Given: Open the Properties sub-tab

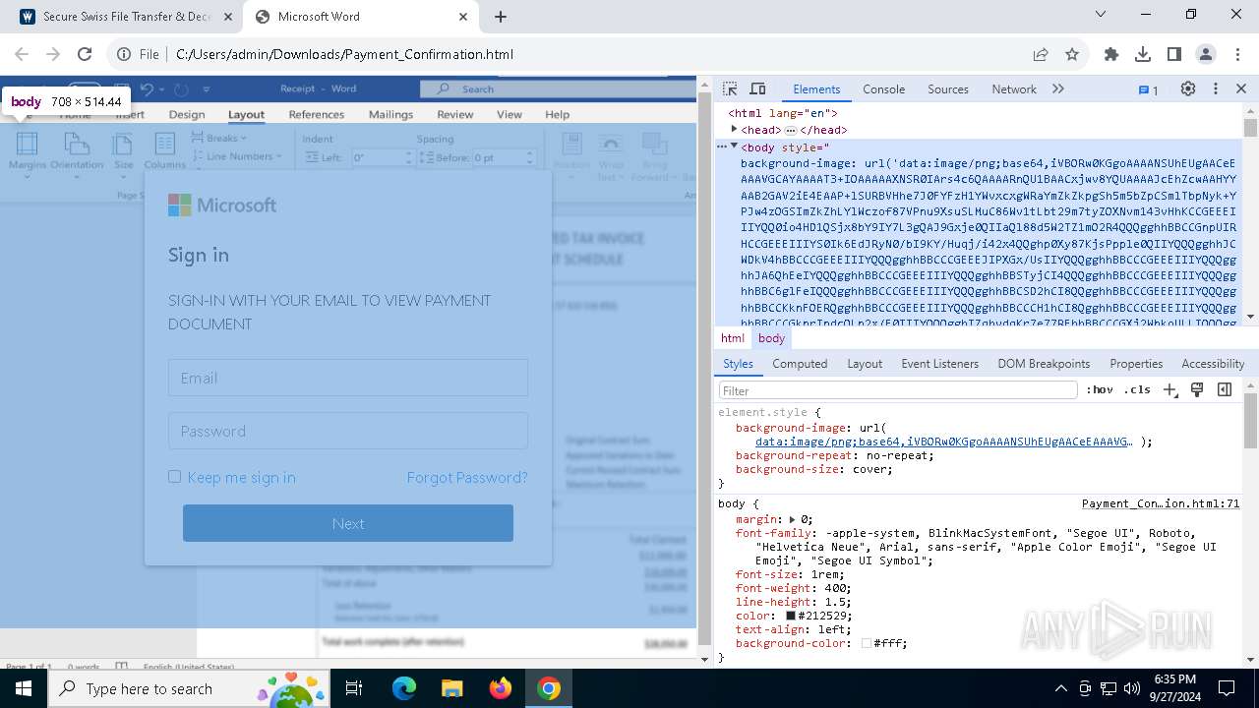Looking at the screenshot, I should pyautogui.click(x=1136, y=363).
